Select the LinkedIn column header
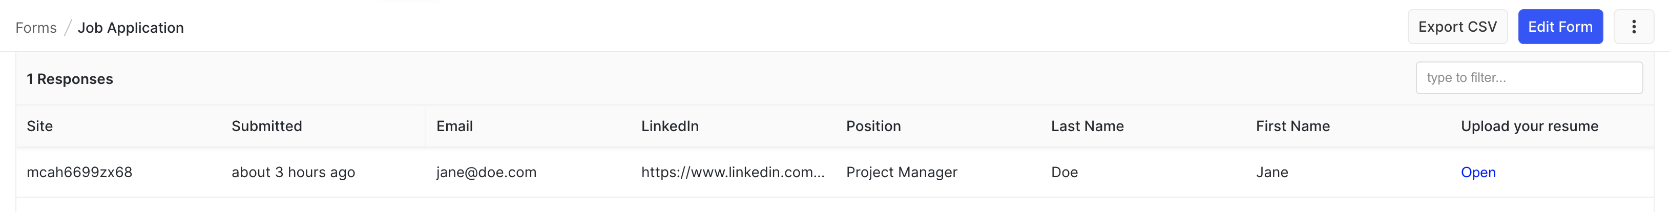Image resolution: width=1670 pixels, height=212 pixels. 670,126
